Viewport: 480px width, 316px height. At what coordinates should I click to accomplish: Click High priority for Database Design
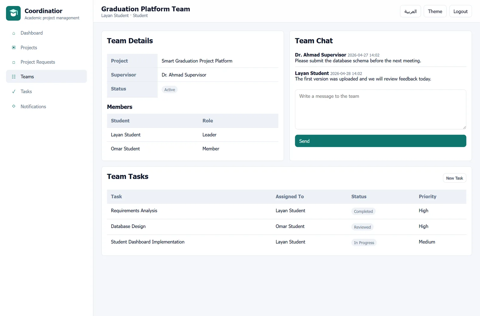(x=424, y=226)
